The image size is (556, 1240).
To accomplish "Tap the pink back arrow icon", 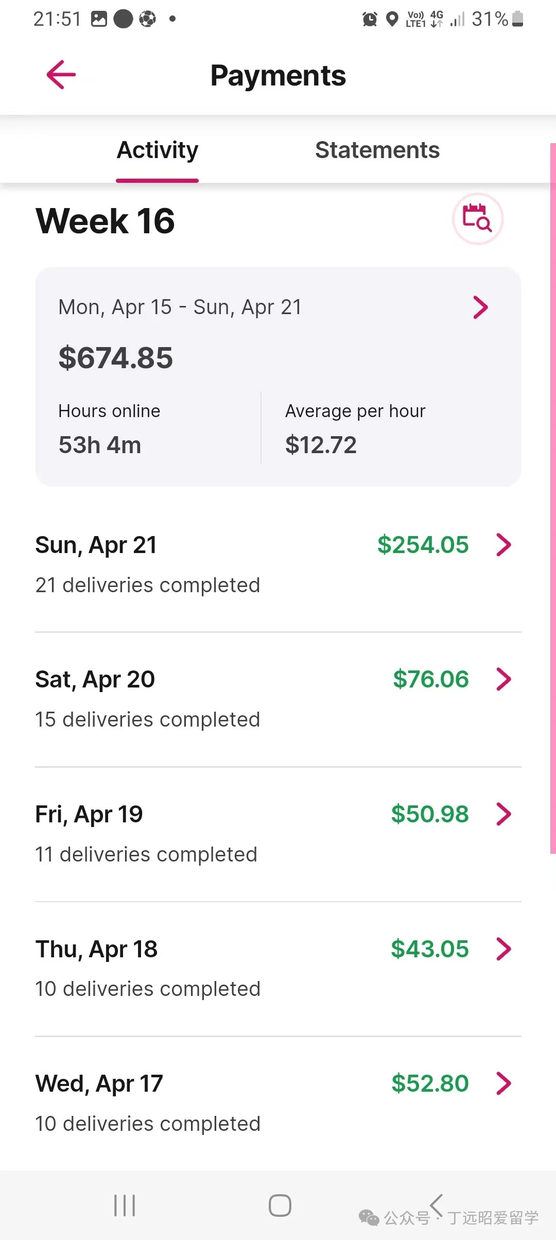I will tap(61, 75).
